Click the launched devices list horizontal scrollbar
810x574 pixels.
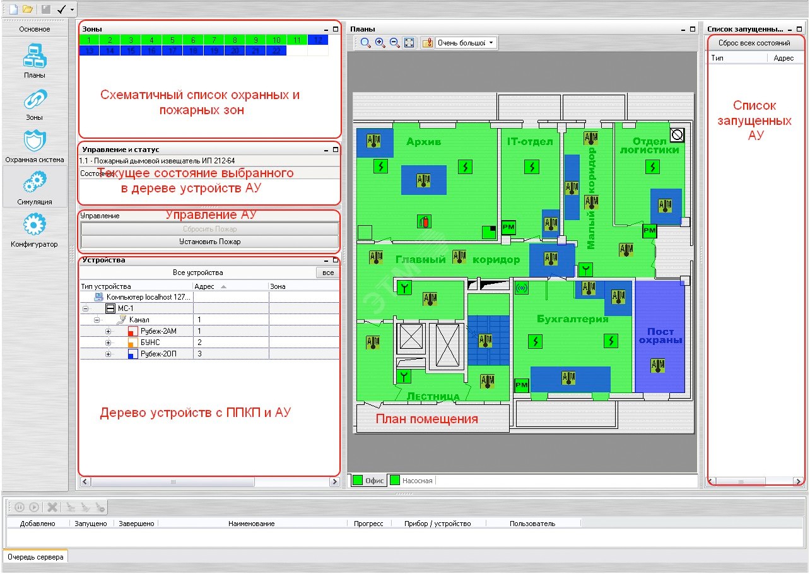point(755,481)
